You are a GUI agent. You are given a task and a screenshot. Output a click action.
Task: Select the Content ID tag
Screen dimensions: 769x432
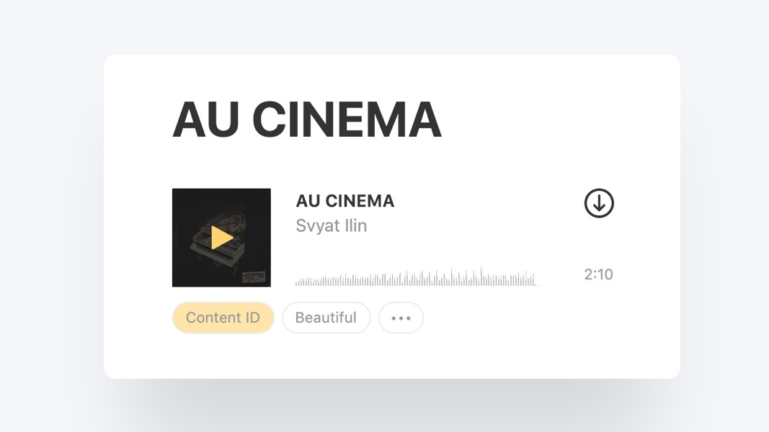coord(223,318)
